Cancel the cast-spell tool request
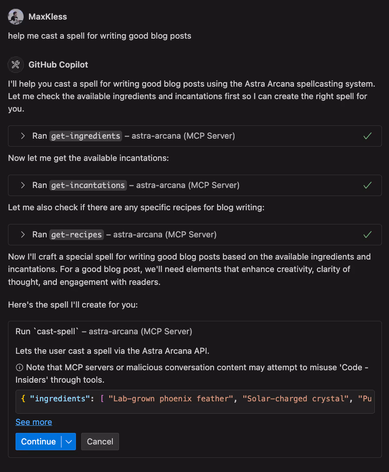Screen dimensions: 389x472 pos(100,441)
